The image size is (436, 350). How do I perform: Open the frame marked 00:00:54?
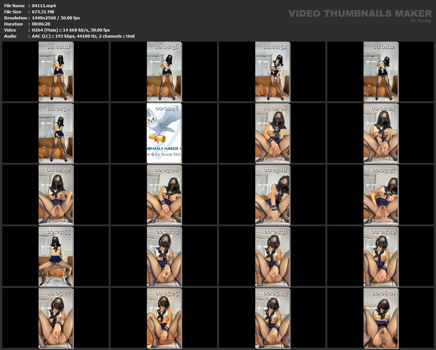tap(272, 72)
